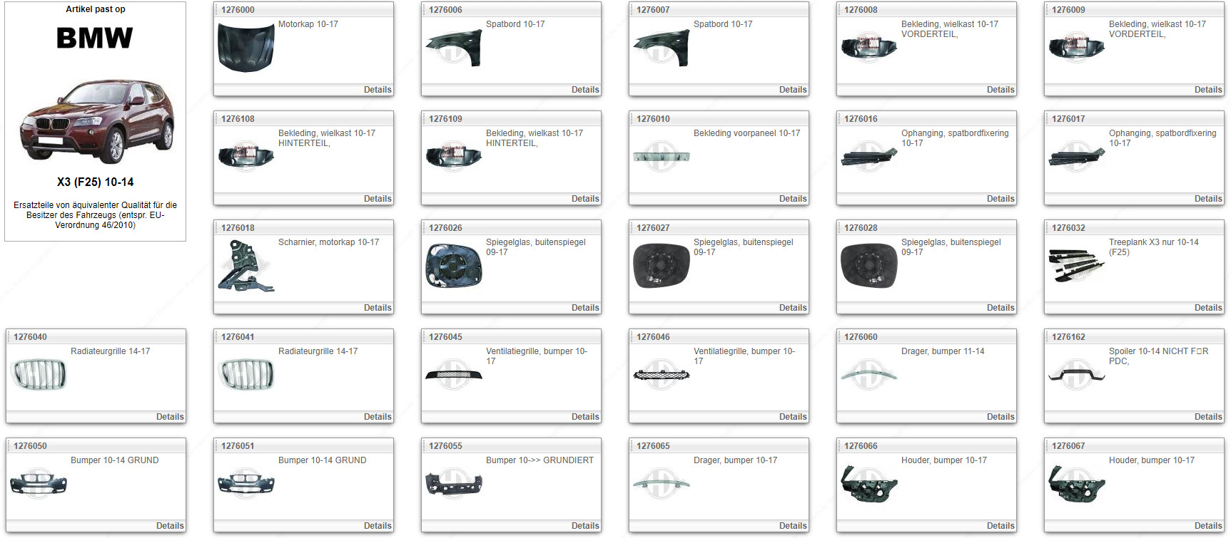The width and height of the screenshot is (1231, 538).
Task: Click part number 1276000 header
Action: 238,10
